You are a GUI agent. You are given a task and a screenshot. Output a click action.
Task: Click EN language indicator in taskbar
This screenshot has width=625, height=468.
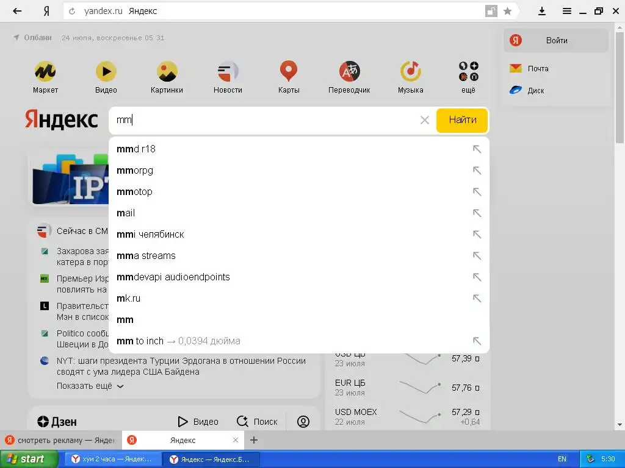pyautogui.click(x=562, y=459)
